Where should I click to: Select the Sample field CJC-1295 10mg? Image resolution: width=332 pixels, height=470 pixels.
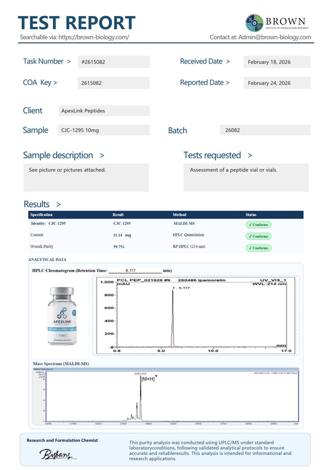click(x=103, y=130)
